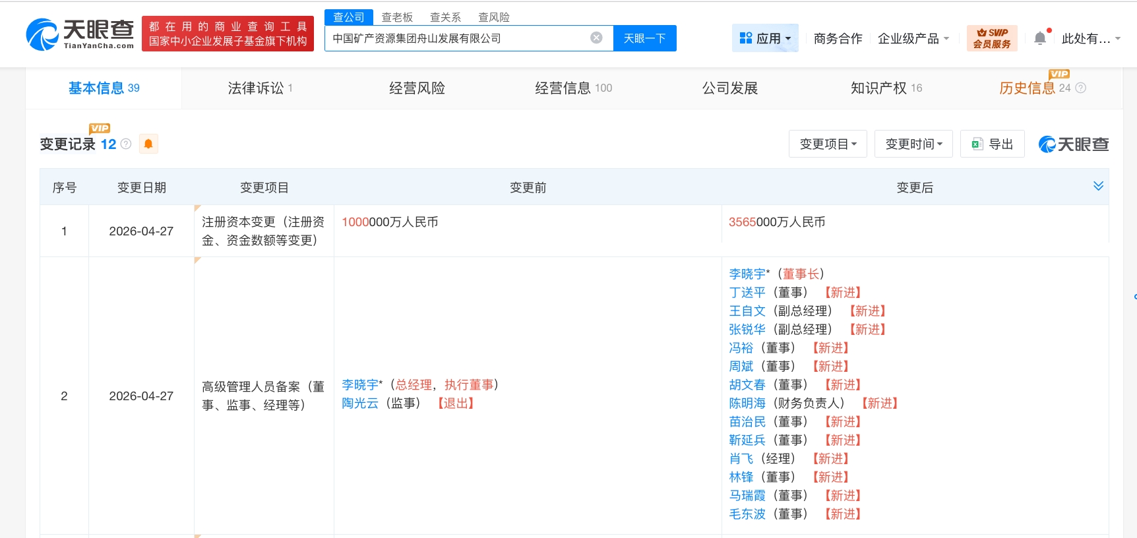Select the 查老板 search mode tab
Viewport: 1137px width, 538px height.
click(397, 17)
